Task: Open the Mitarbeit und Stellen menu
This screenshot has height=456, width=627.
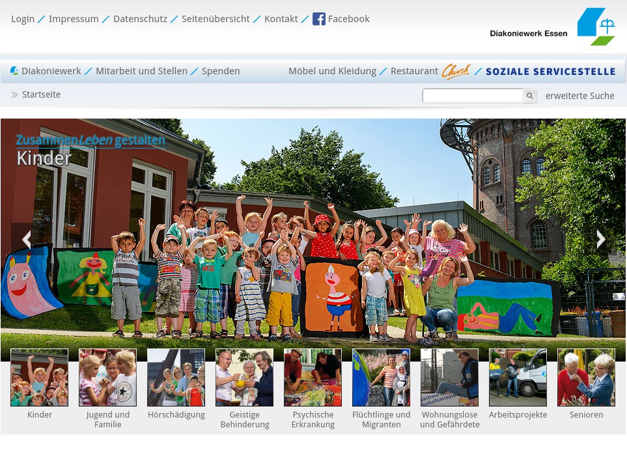Action: tap(141, 71)
